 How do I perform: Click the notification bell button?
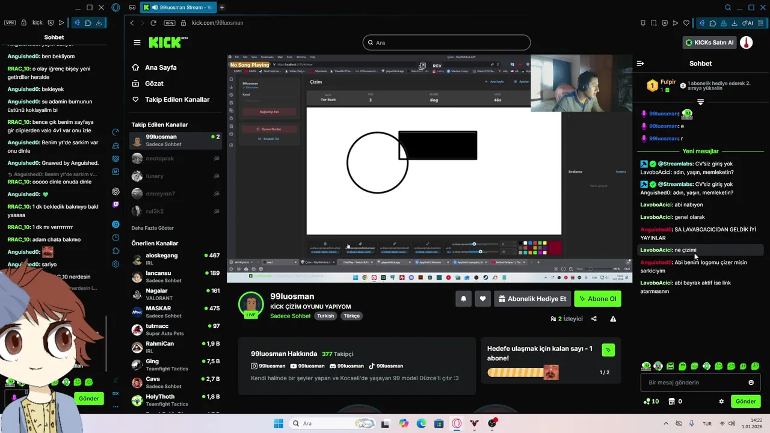[x=463, y=299]
